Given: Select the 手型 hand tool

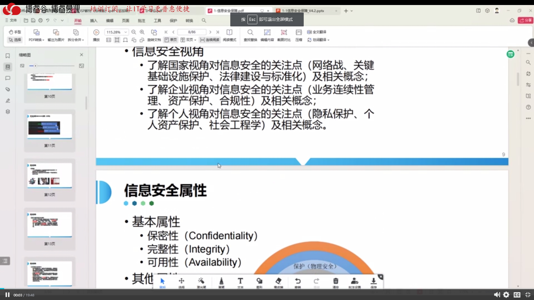Looking at the screenshot, I should pyautogui.click(x=15, y=32).
